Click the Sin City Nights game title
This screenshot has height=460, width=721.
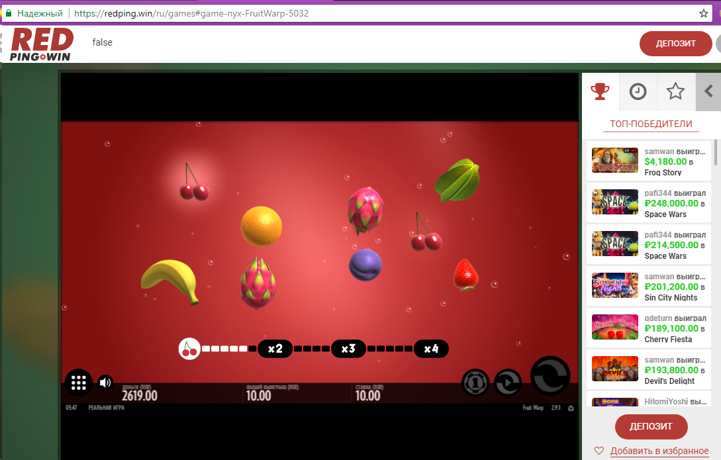pos(671,298)
